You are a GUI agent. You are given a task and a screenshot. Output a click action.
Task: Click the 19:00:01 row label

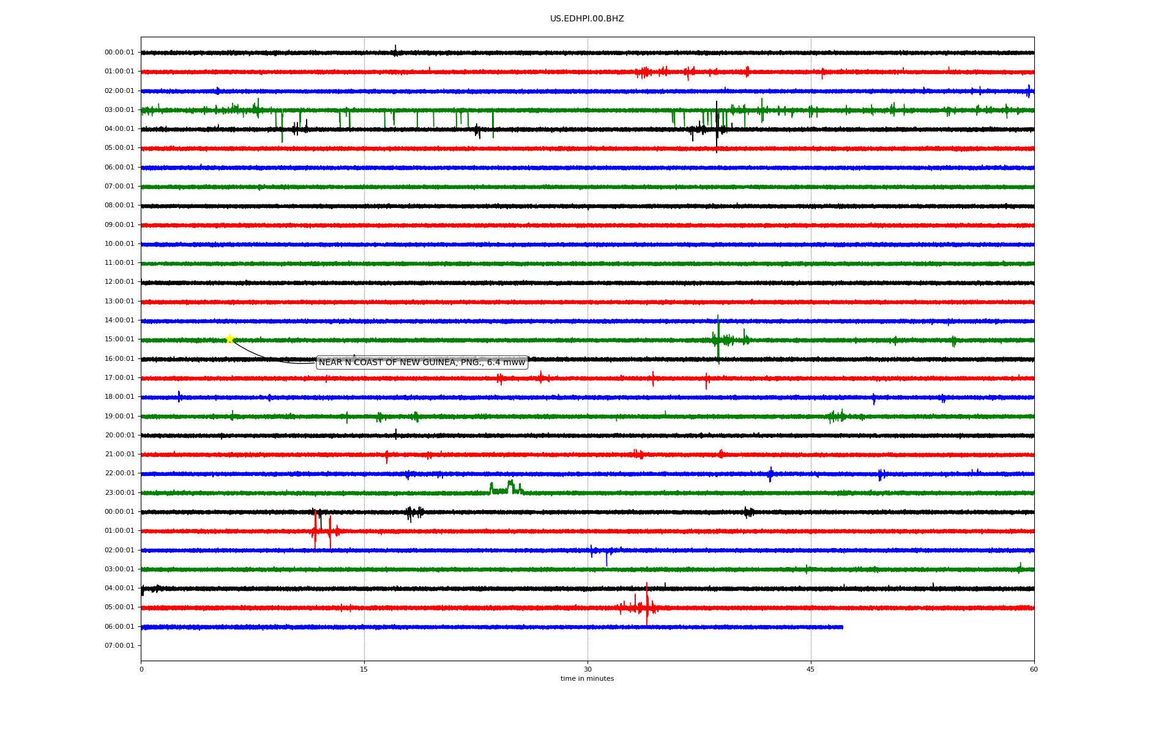pos(119,416)
